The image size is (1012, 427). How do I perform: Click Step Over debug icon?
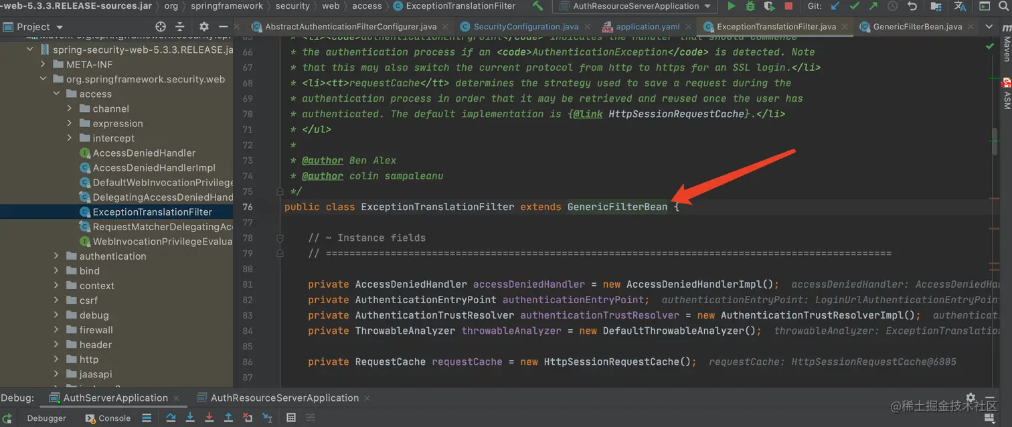[x=171, y=418]
